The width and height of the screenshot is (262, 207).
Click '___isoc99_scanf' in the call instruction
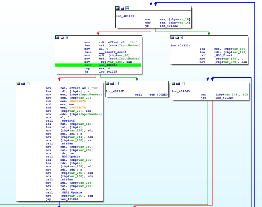(x=112, y=52)
